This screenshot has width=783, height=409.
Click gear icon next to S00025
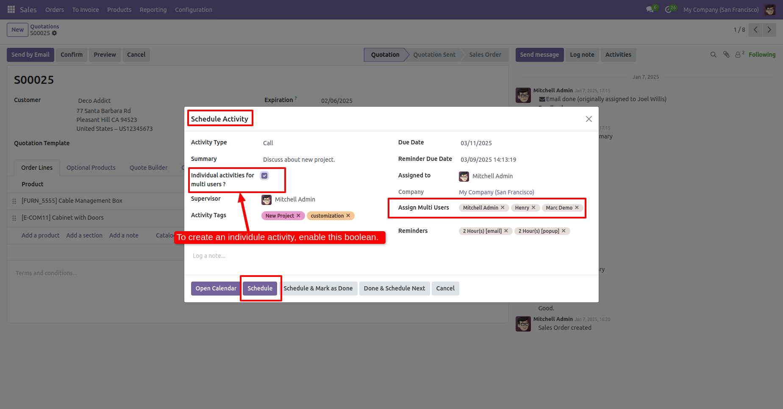pyautogui.click(x=54, y=33)
